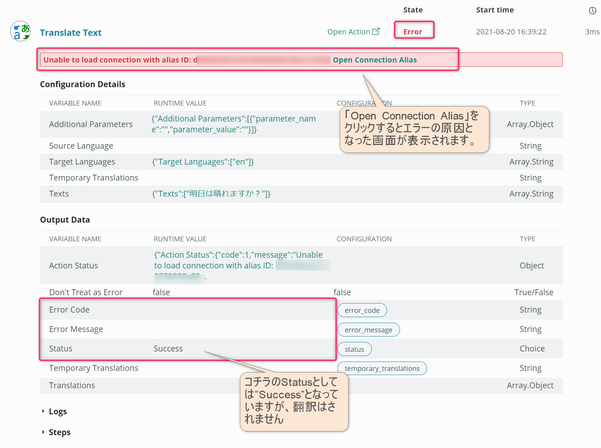Click the false value for Don't Treat as Error
The height and width of the screenshot is (448, 601).
click(x=161, y=292)
